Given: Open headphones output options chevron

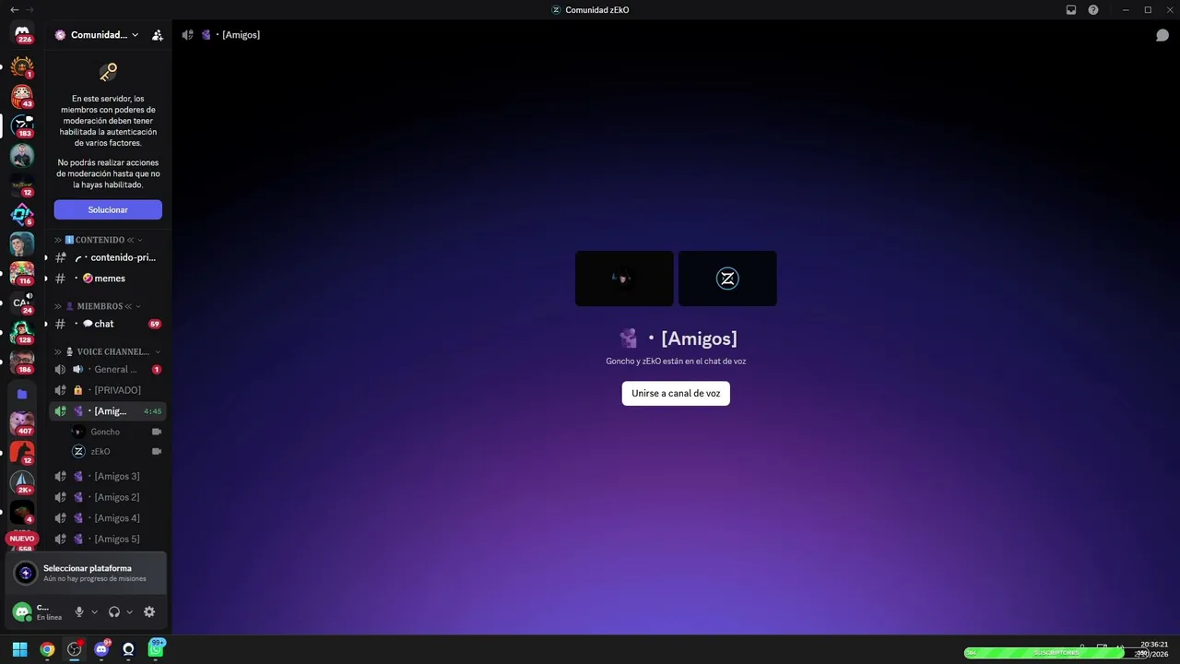Looking at the screenshot, I should click(129, 611).
